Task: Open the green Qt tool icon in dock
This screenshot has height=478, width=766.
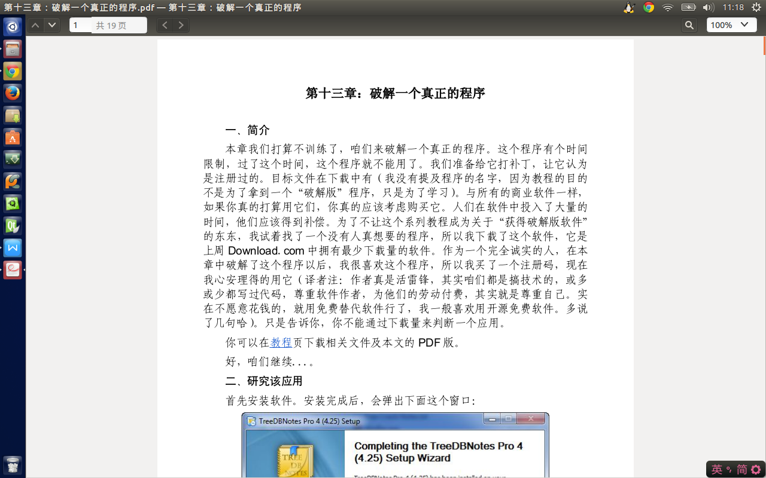Action: pyautogui.click(x=13, y=203)
